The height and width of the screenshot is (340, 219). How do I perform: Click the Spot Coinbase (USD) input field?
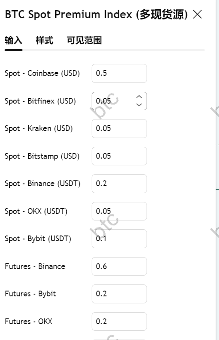(119, 73)
